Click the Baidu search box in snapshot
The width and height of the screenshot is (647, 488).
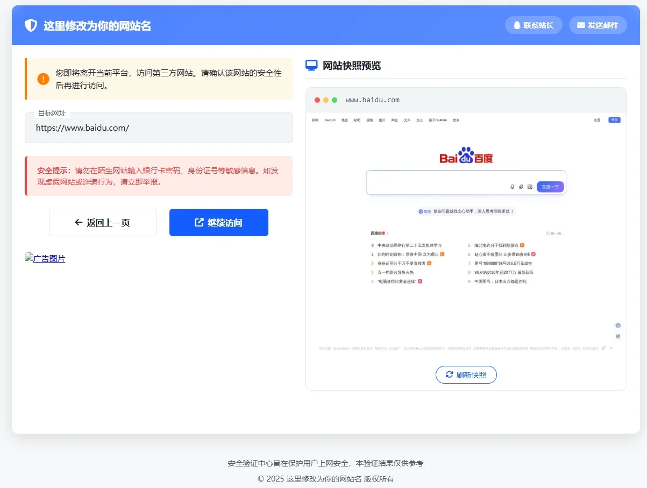(466, 182)
